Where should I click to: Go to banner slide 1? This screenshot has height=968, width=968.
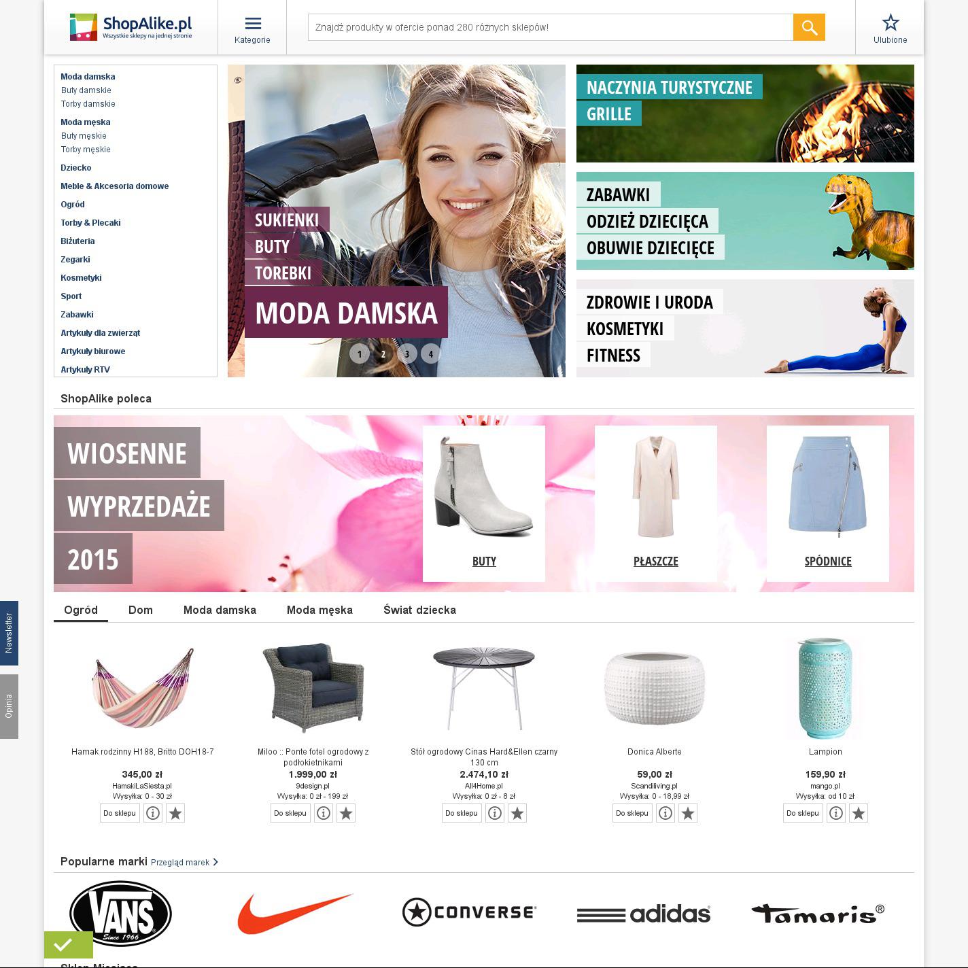pos(360,353)
